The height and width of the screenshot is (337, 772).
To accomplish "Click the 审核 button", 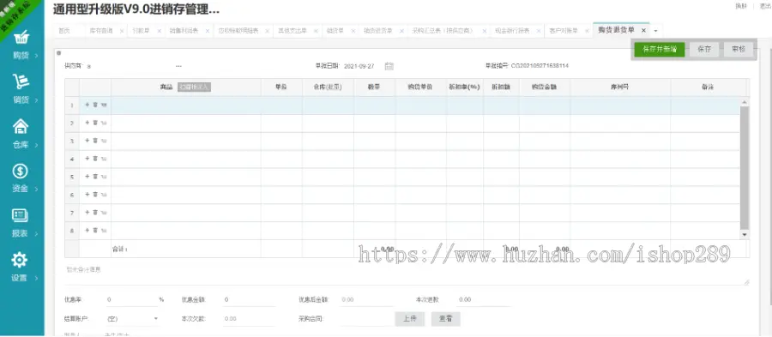I will coord(739,49).
